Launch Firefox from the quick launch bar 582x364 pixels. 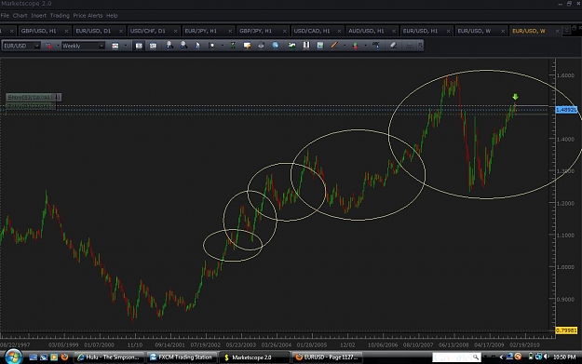tap(64, 357)
